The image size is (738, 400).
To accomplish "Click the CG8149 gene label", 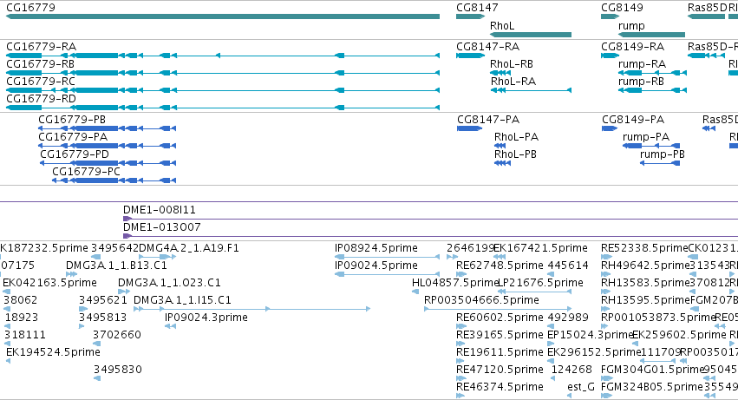I will [622, 8].
